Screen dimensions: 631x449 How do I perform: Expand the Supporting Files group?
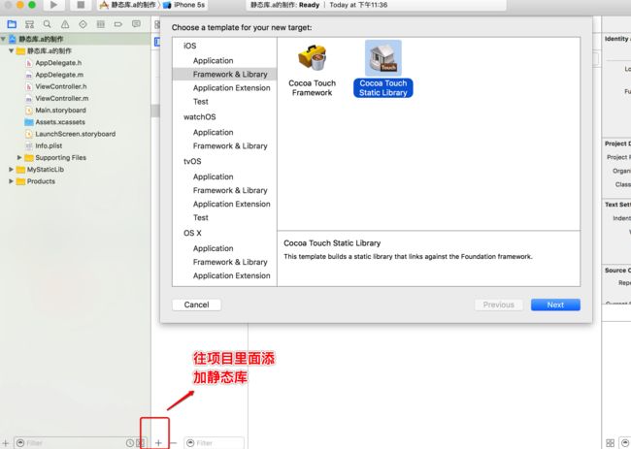(18, 157)
